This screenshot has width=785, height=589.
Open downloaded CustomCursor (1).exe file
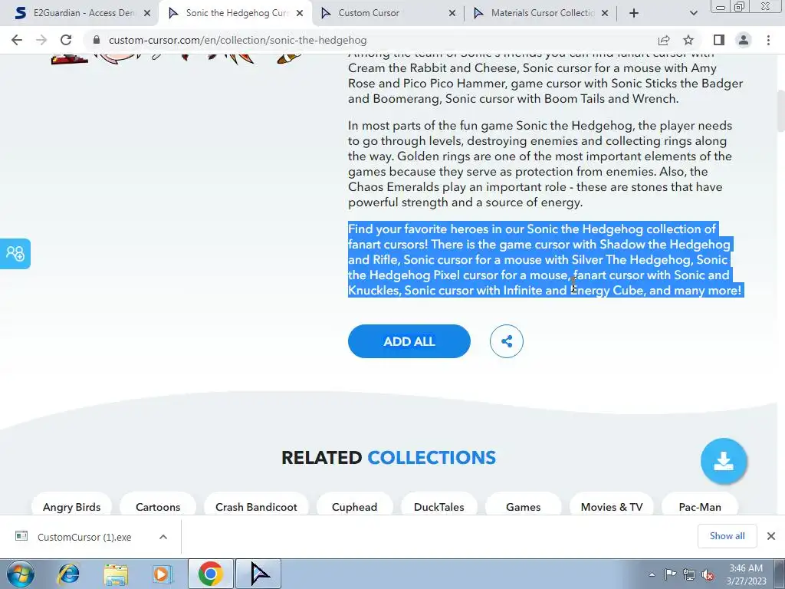[x=84, y=537]
